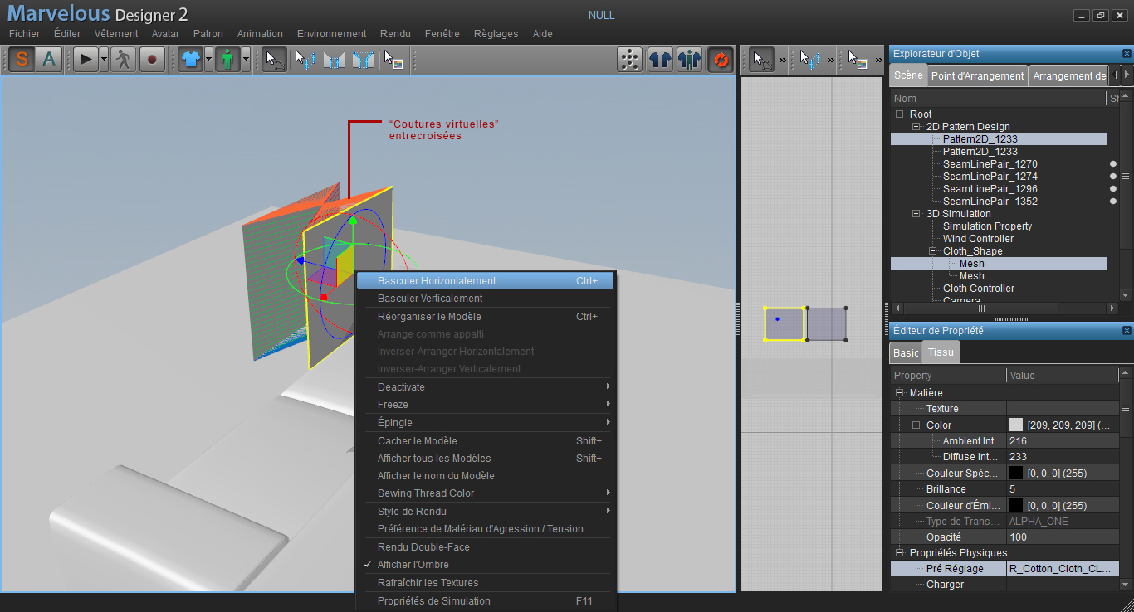Screen dimensions: 1134x612
Task: Click the Opacité value field showing 100
Action: 1063,537
